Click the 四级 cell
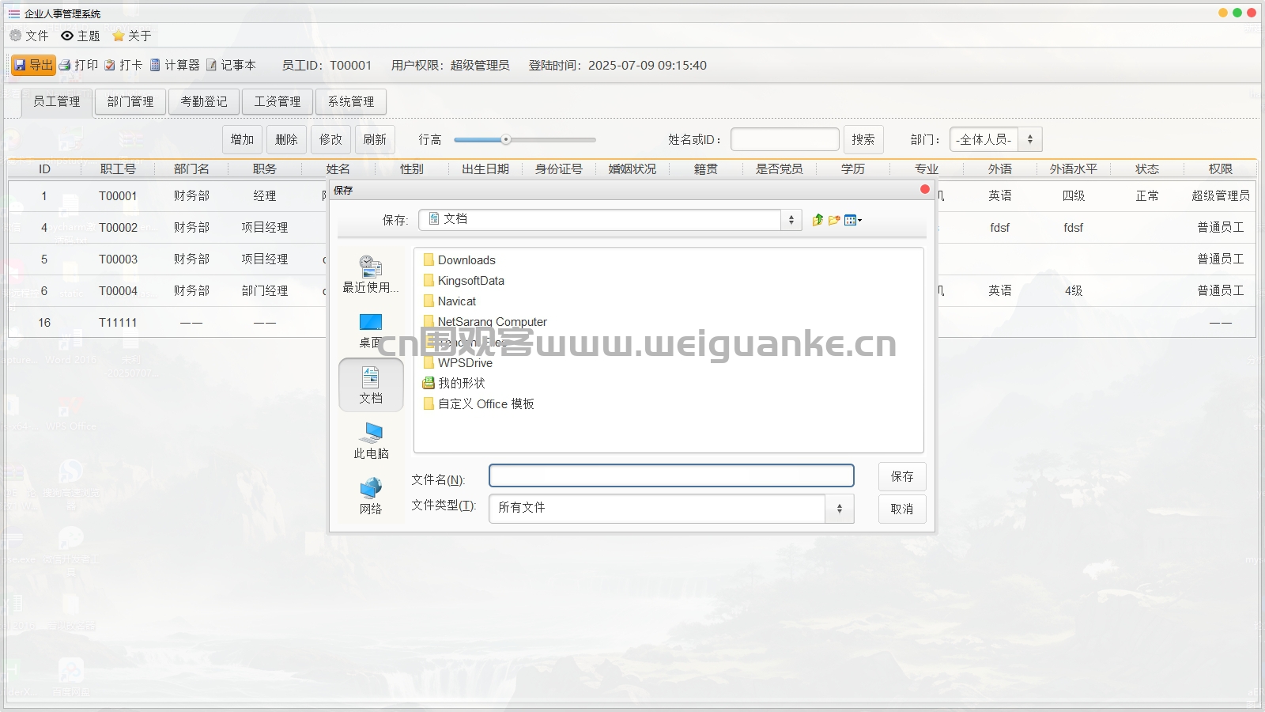This screenshot has height=712, width=1265. click(x=1073, y=195)
